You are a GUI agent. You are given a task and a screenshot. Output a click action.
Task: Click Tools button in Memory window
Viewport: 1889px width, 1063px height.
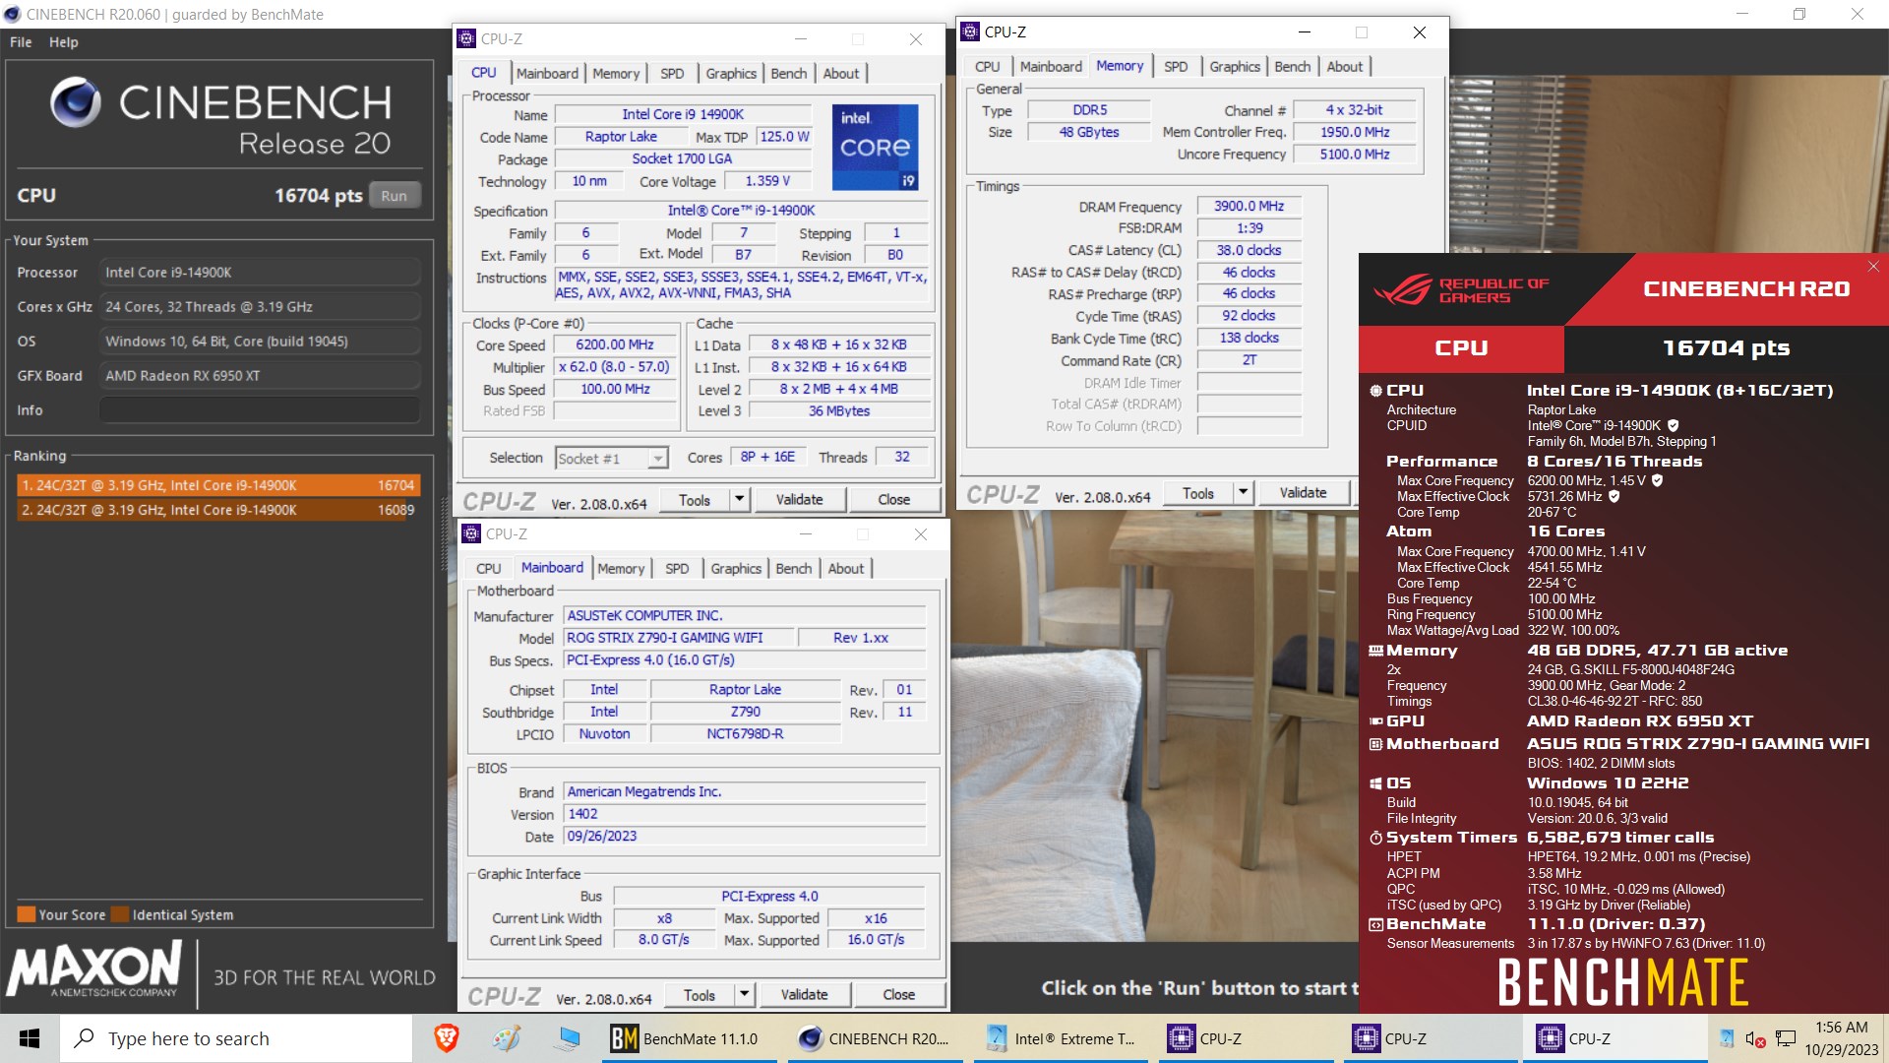click(1198, 493)
